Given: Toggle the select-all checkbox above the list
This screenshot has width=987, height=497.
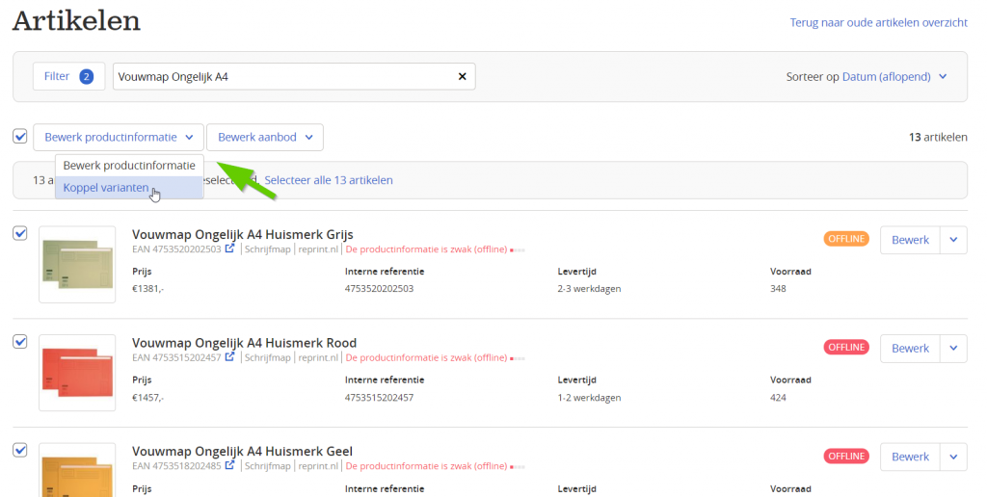Looking at the screenshot, I should coord(20,137).
